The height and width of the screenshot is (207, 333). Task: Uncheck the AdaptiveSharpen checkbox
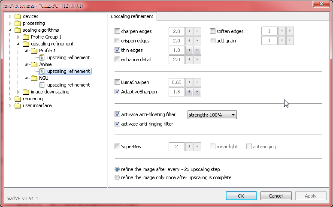coord(118,92)
